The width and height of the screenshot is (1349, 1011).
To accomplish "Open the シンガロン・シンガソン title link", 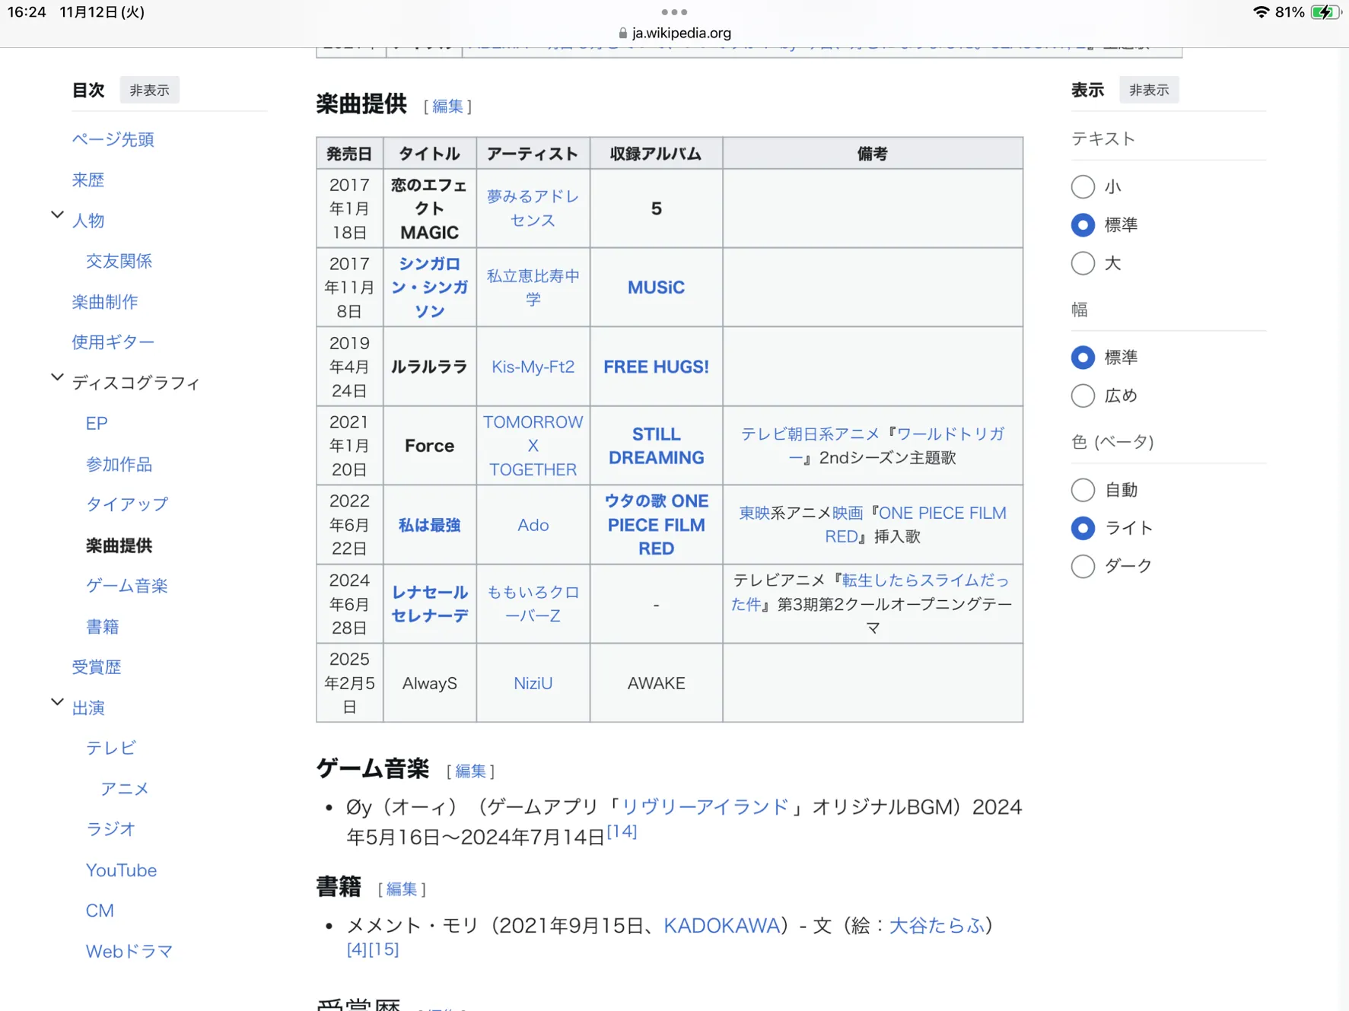I will [x=430, y=288].
